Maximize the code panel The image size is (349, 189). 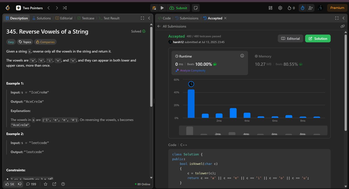337,18
